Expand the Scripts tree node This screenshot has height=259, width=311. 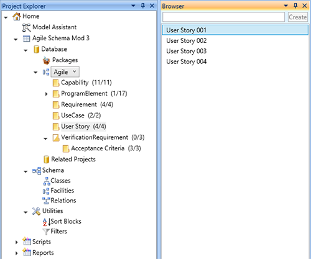point(17,242)
